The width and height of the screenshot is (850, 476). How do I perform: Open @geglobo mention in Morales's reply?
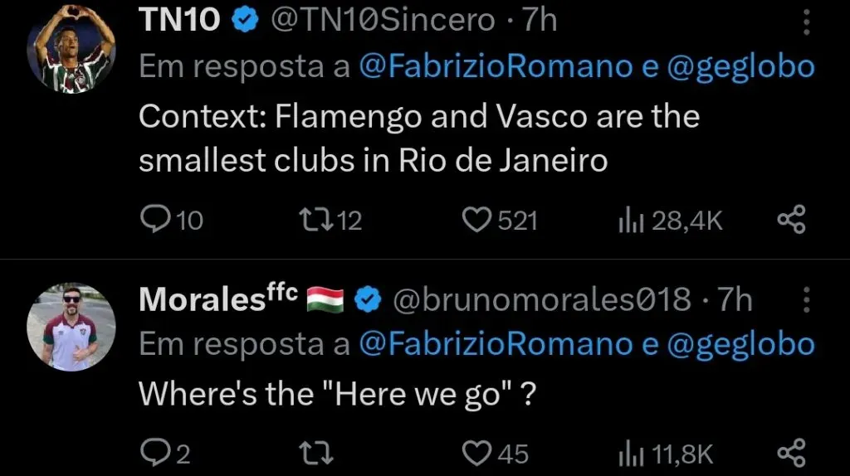tap(740, 345)
